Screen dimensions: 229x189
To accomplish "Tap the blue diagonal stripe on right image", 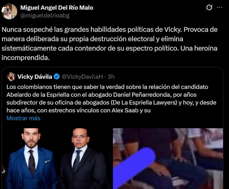I will coord(134,167).
